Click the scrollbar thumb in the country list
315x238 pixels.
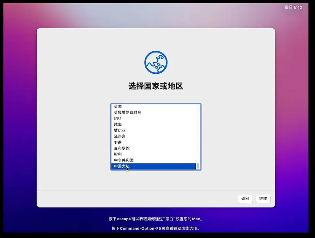pos(198,166)
